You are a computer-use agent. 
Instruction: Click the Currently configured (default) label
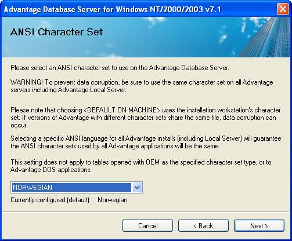point(51,200)
